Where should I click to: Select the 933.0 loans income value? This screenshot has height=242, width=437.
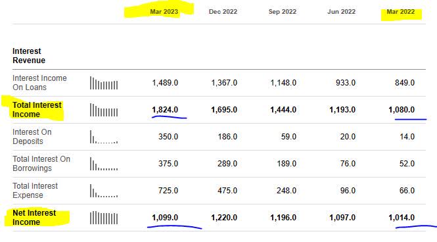click(346, 83)
